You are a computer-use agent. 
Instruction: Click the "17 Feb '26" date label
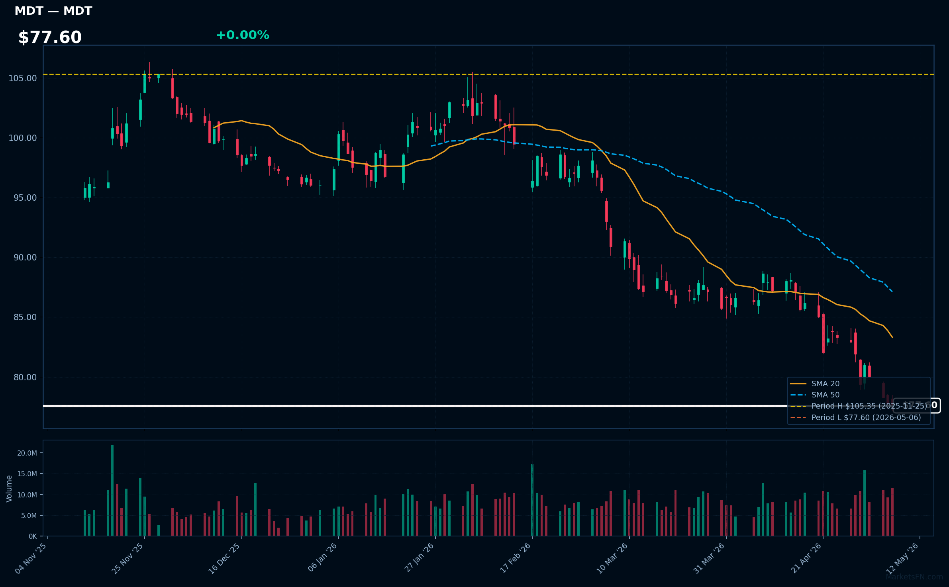coord(516,558)
